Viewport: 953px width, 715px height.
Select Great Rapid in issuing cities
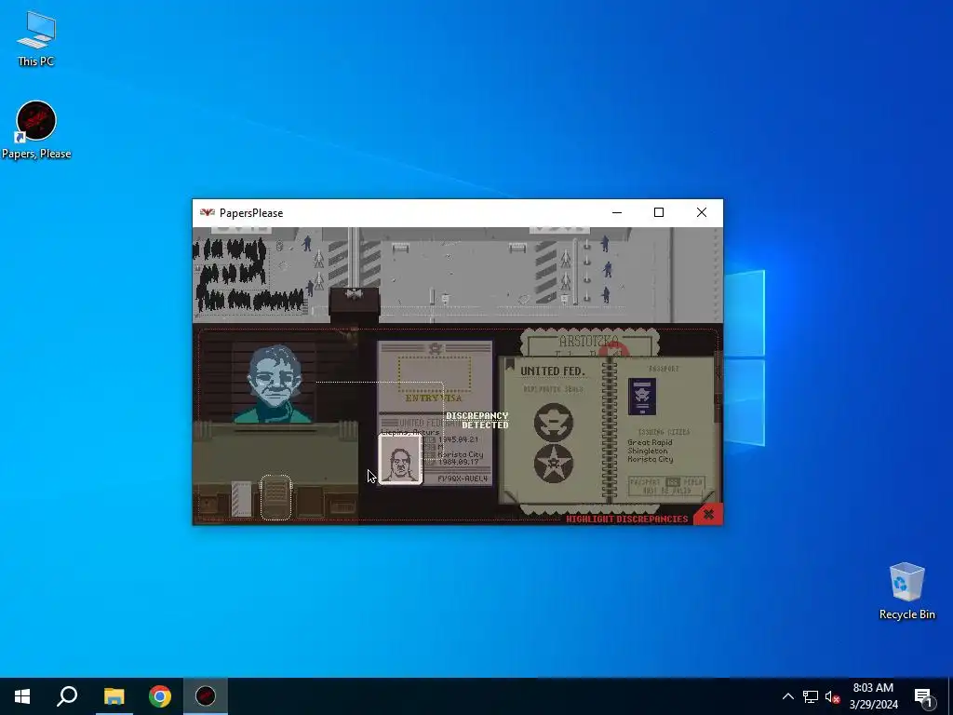(650, 442)
